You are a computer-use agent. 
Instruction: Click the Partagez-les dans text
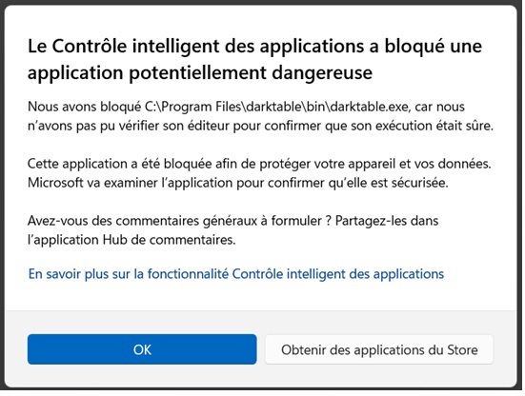(x=387, y=221)
